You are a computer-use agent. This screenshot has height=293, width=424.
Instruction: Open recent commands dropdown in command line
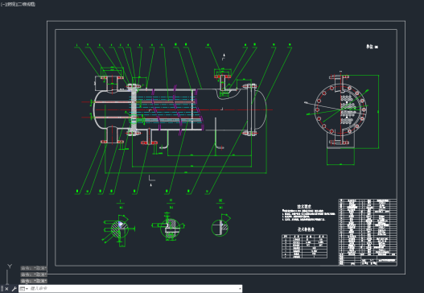(24, 289)
